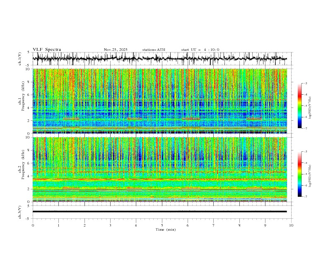Image resolution: width=328 pixels, height=253 pixels.
Task: Click the date 'Nov.25, 2025'
Action: 116,50
